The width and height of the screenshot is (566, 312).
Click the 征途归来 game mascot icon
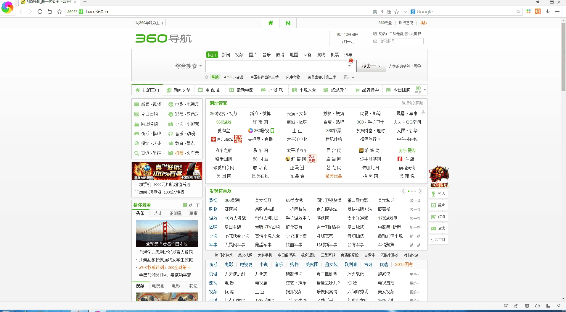[439, 176]
